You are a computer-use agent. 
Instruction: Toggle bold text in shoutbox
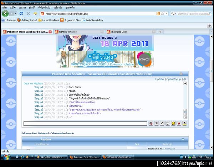(x=157, y=124)
